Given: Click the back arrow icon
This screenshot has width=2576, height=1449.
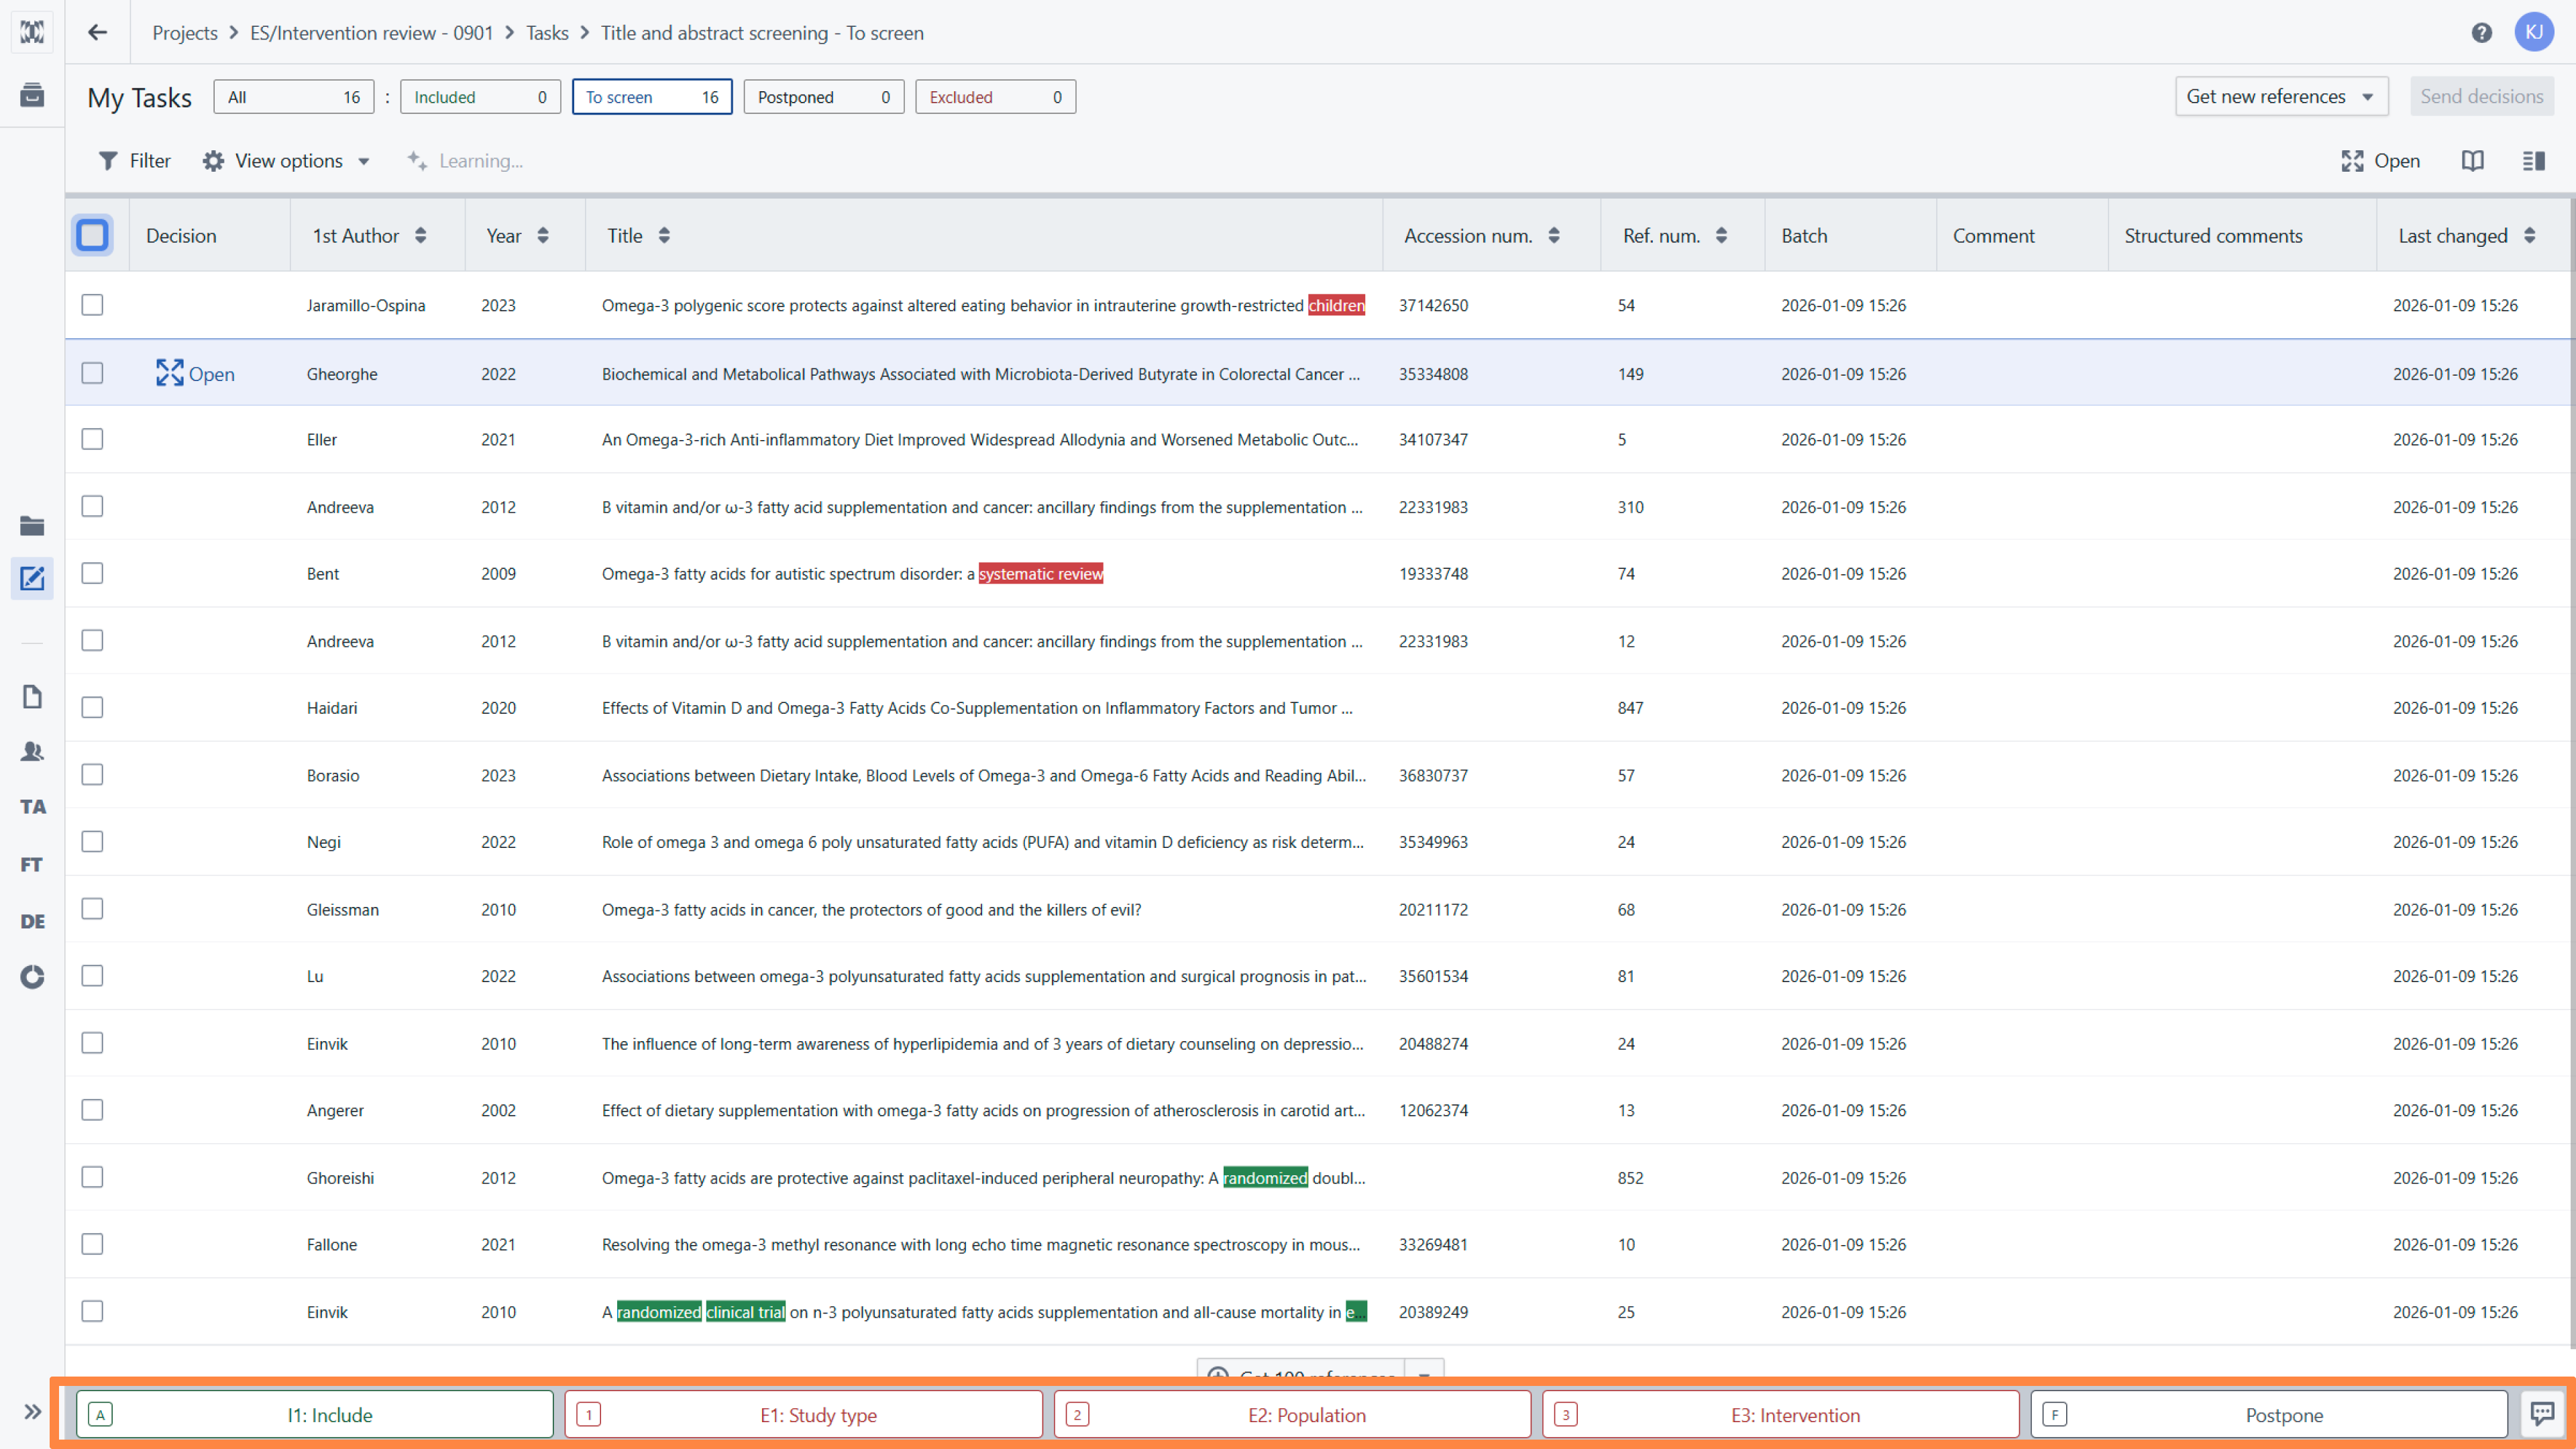Looking at the screenshot, I should click(x=97, y=32).
